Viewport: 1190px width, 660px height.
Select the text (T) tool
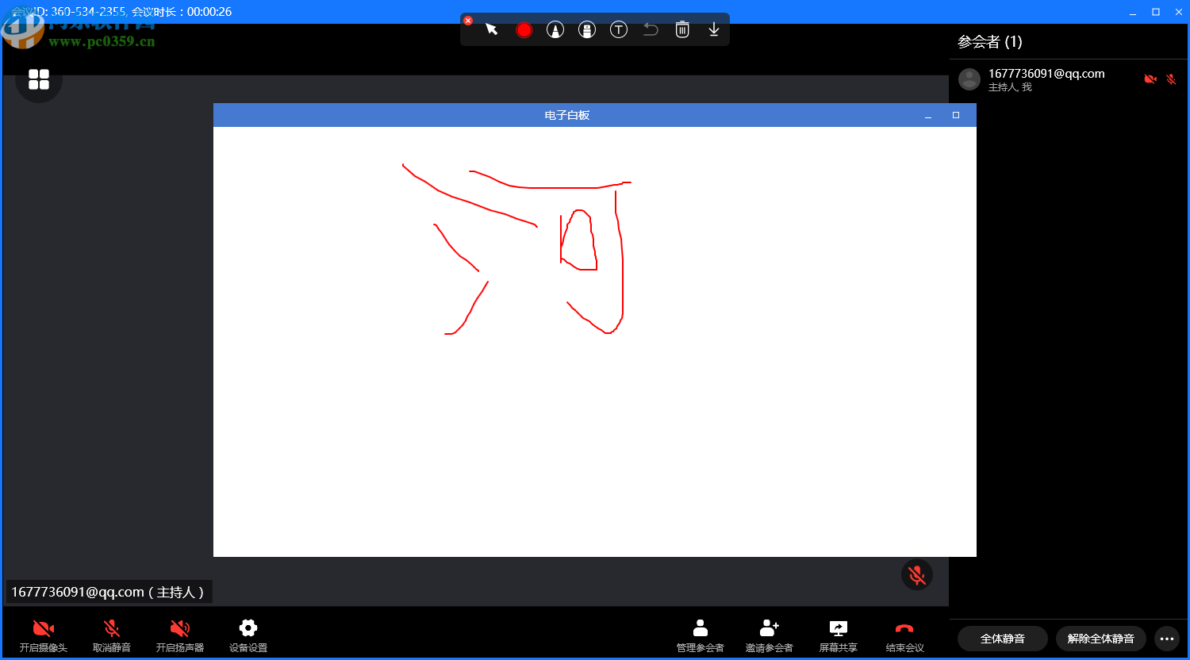click(x=619, y=29)
